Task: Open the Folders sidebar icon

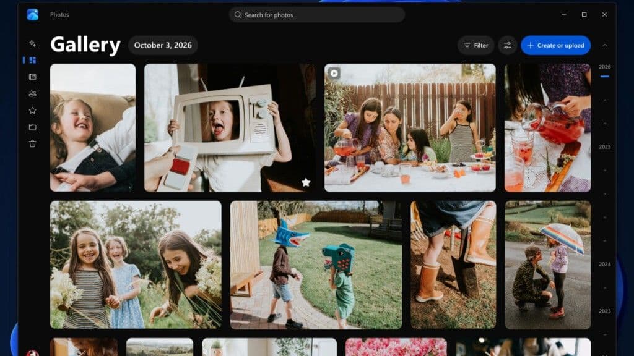Action: pos(32,127)
